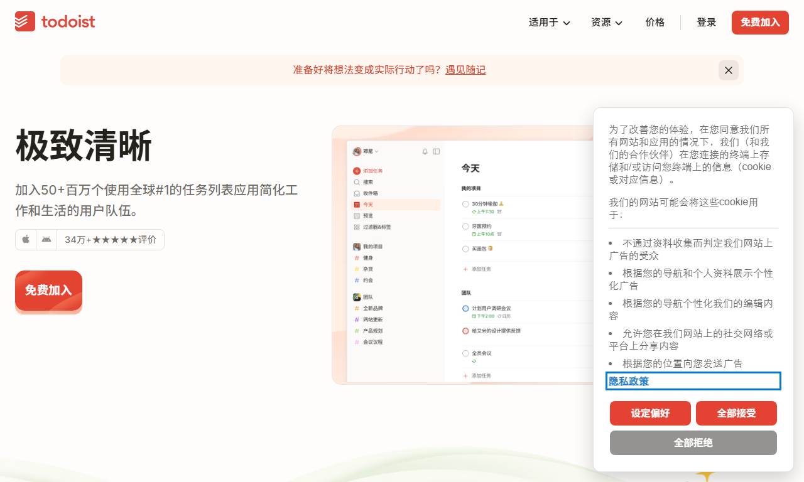Click the Apple platform icon
The image size is (804, 482).
(26, 240)
